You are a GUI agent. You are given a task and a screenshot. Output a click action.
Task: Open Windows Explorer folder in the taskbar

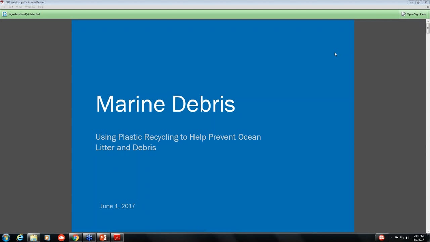34,238
